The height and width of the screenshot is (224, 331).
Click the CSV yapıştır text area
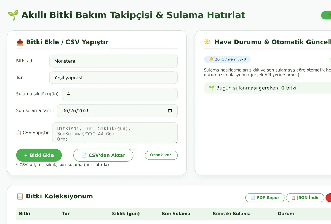[x=115, y=133]
